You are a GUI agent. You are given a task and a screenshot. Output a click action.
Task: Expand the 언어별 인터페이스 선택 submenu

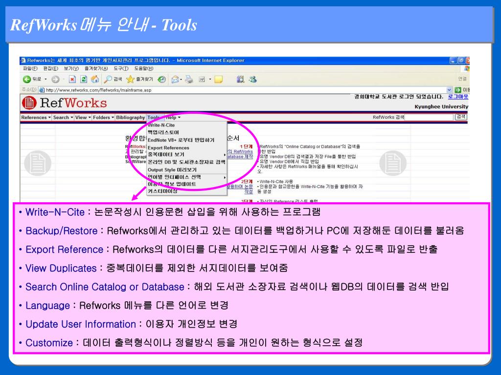point(186,177)
